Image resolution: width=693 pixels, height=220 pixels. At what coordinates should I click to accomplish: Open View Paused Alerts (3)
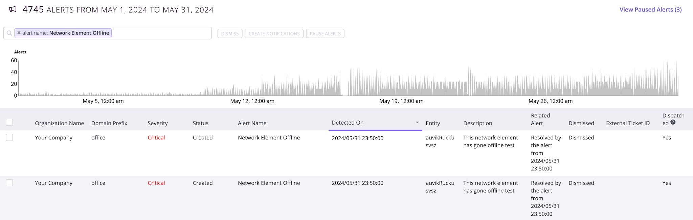click(x=650, y=9)
